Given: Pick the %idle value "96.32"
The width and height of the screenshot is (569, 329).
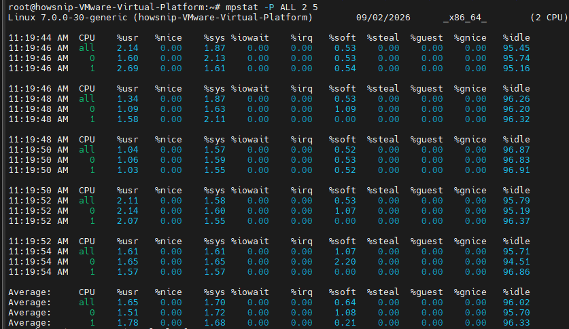Looking at the screenshot, I should click(x=517, y=119).
